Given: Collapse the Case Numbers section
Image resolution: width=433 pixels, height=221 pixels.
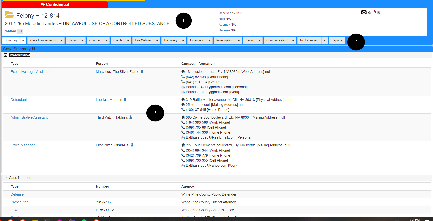Looking at the screenshot, I should [x=6, y=178].
